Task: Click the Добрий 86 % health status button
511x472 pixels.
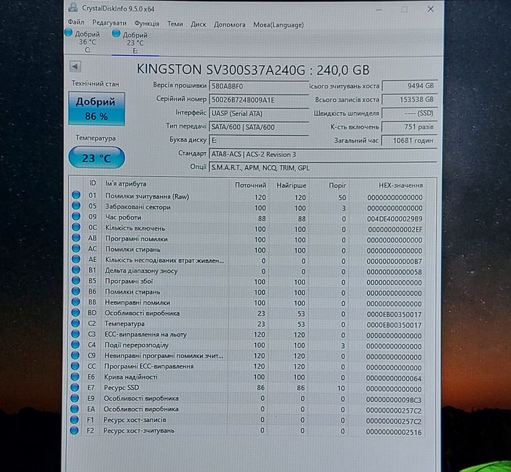Action: [97, 109]
